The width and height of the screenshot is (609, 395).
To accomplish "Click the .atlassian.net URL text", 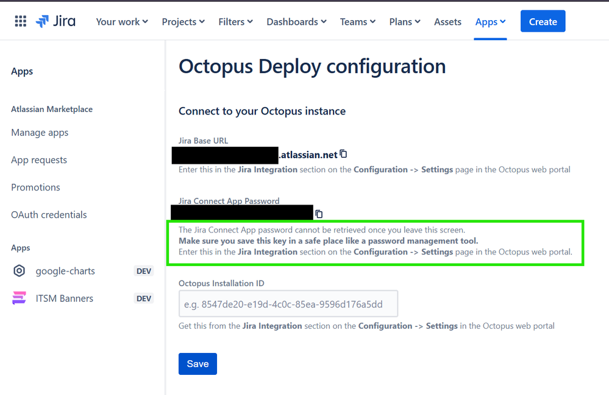I will pyautogui.click(x=308, y=155).
